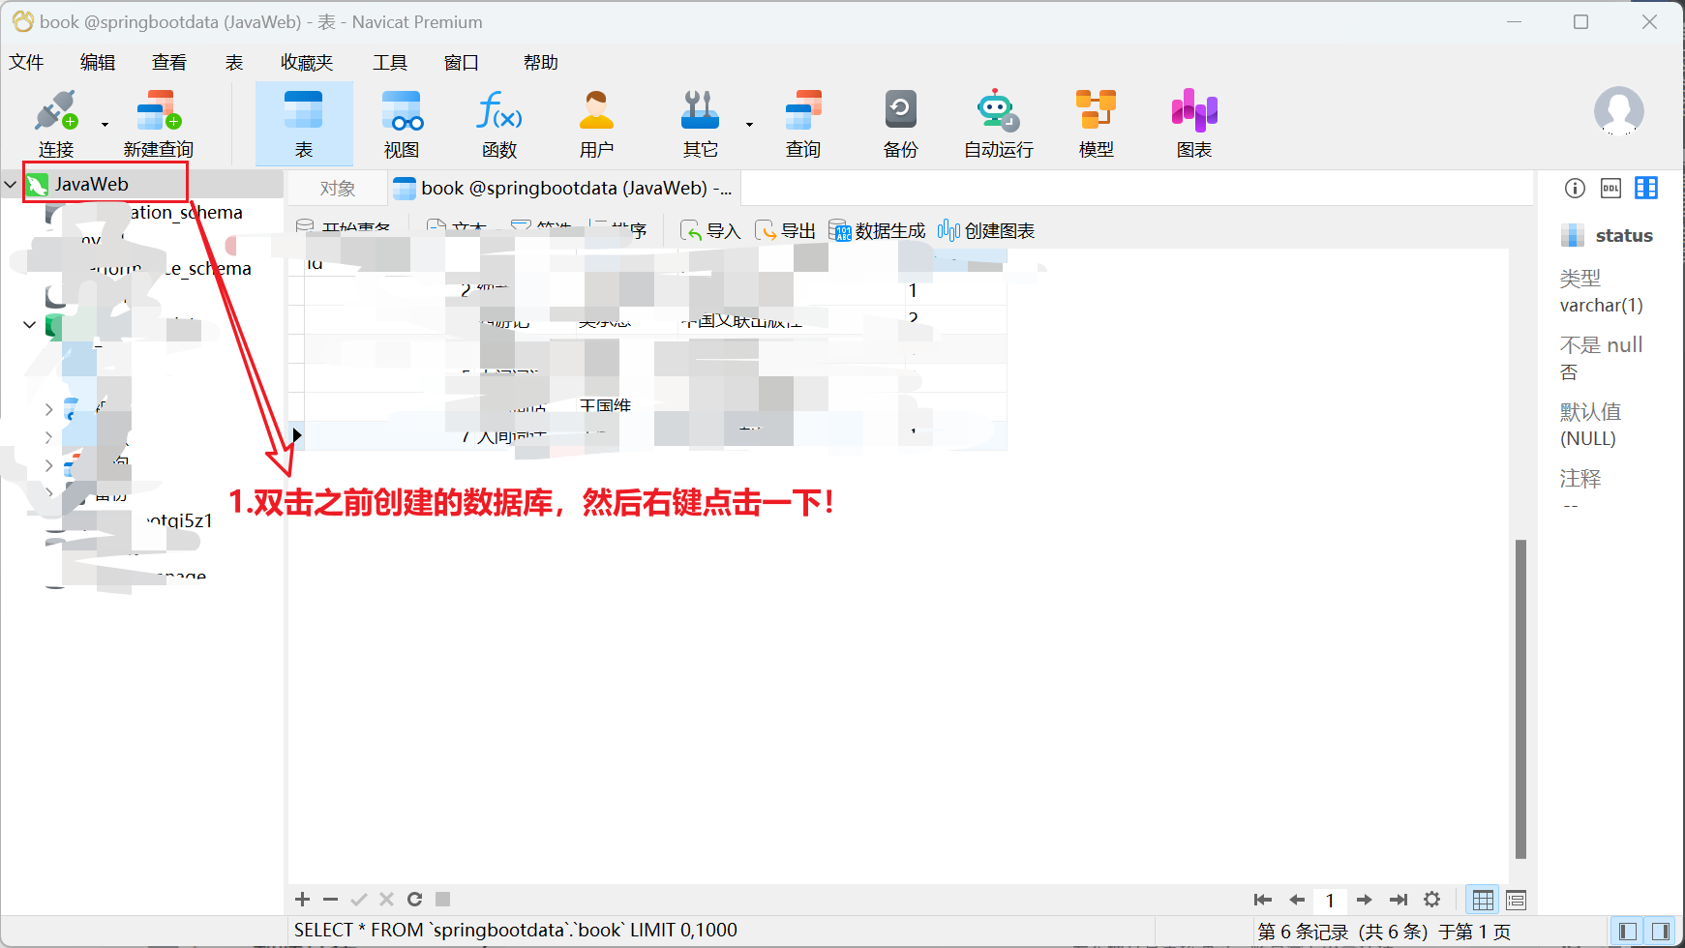The width and height of the screenshot is (1685, 948).
Task: Refresh the table data
Action: [415, 900]
